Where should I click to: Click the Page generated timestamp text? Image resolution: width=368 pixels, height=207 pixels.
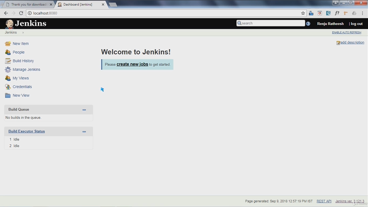pos(279,201)
